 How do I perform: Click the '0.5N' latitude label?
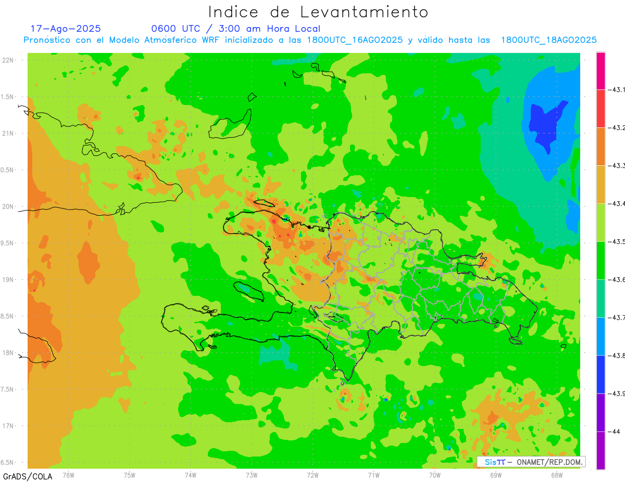(x=8, y=170)
